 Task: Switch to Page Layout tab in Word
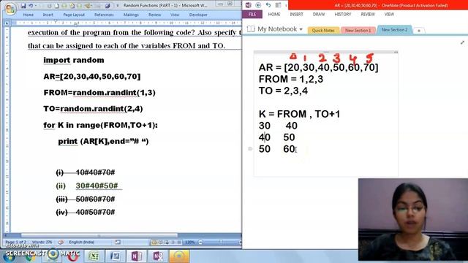[74, 15]
